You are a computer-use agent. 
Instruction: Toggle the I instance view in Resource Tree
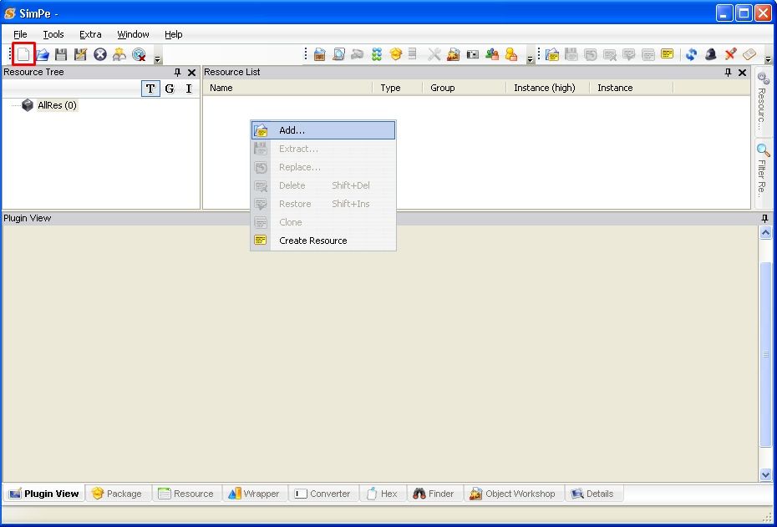coord(188,89)
